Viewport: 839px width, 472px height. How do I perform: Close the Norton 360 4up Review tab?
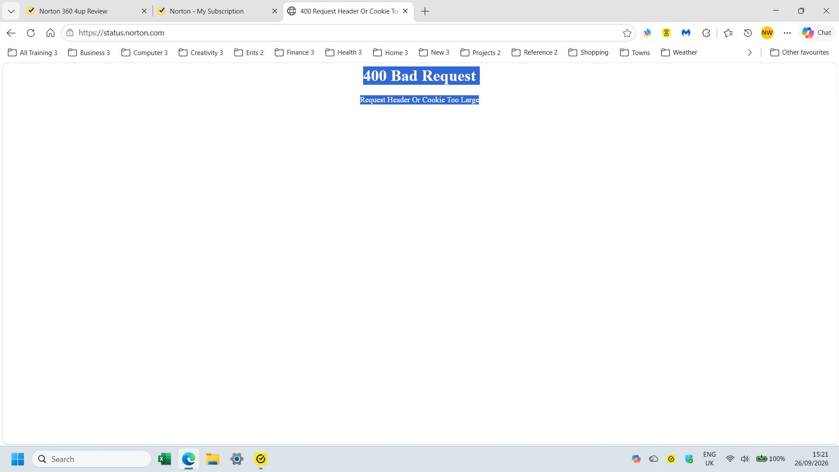pos(144,11)
